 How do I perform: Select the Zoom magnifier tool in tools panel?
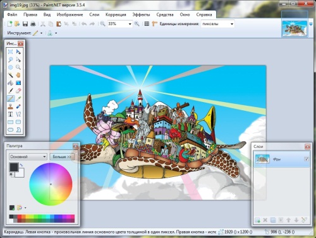[x=18, y=67]
